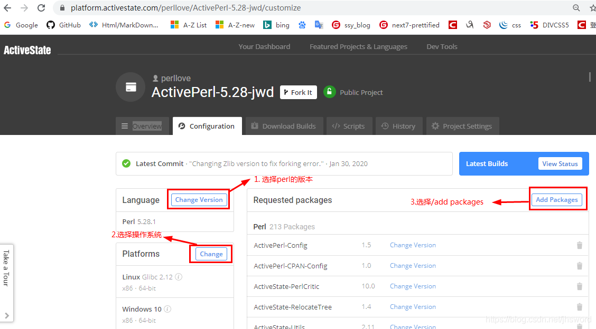Open Featured Projects & Languages menu
This screenshot has height=329, width=596.
(358, 46)
